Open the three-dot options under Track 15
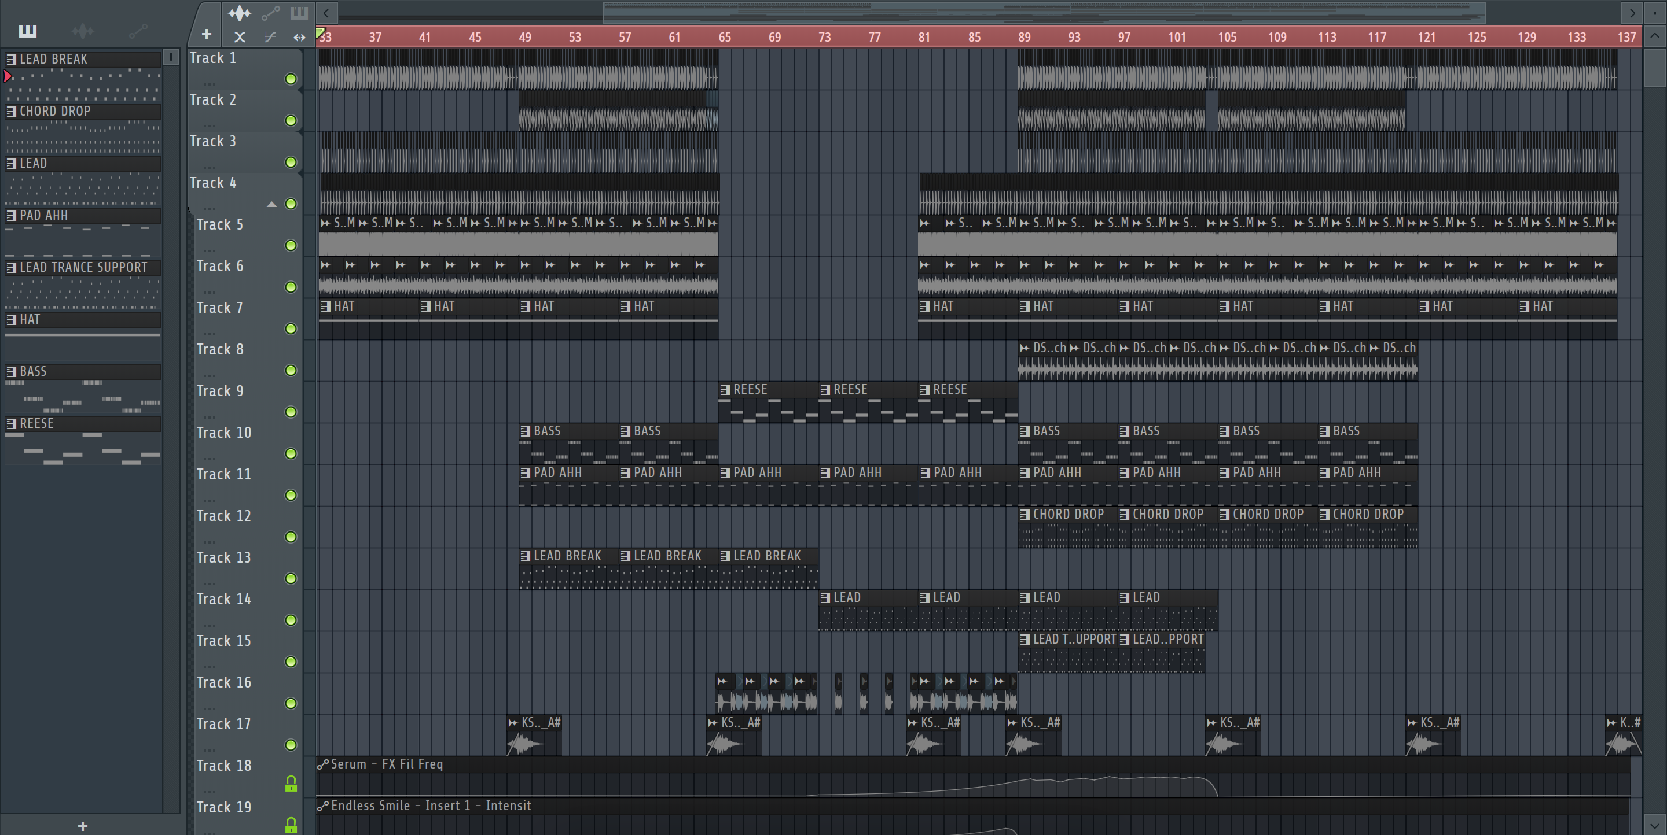 point(209,666)
